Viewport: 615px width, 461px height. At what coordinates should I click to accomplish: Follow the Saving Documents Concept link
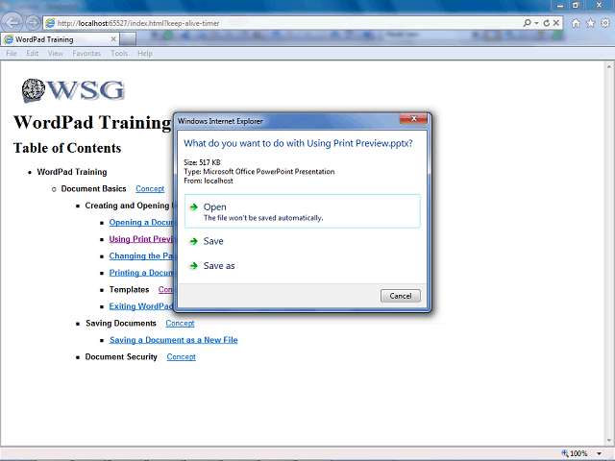(x=180, y=324)
